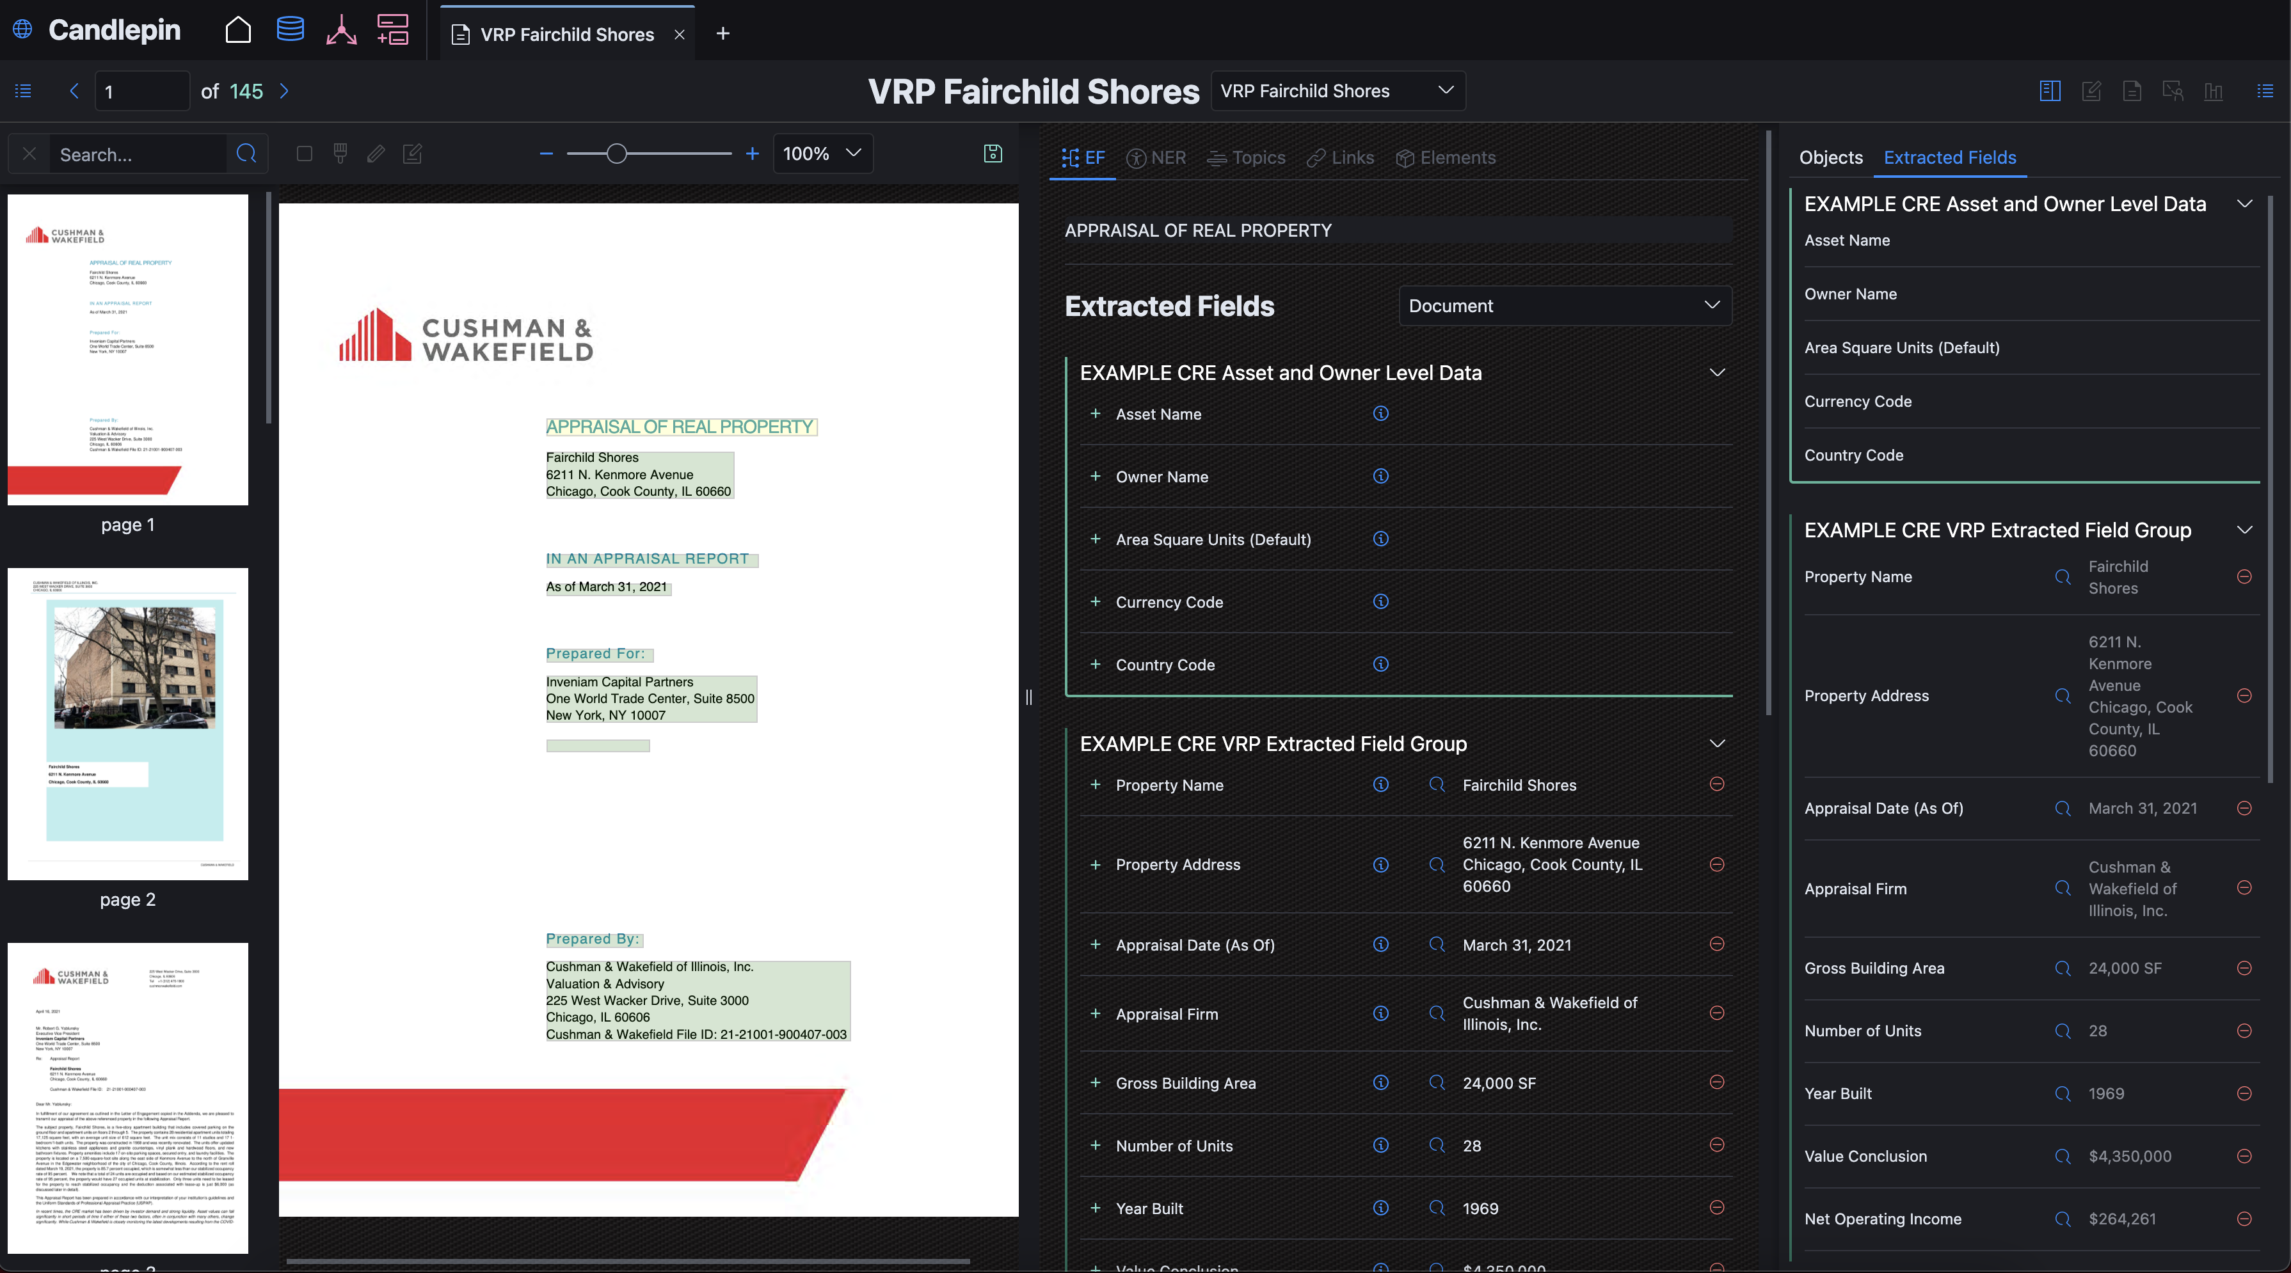Click the horizontal scrollbar under document
Viewport: 2291px width, 1273px height.
tap(628, 1261)
